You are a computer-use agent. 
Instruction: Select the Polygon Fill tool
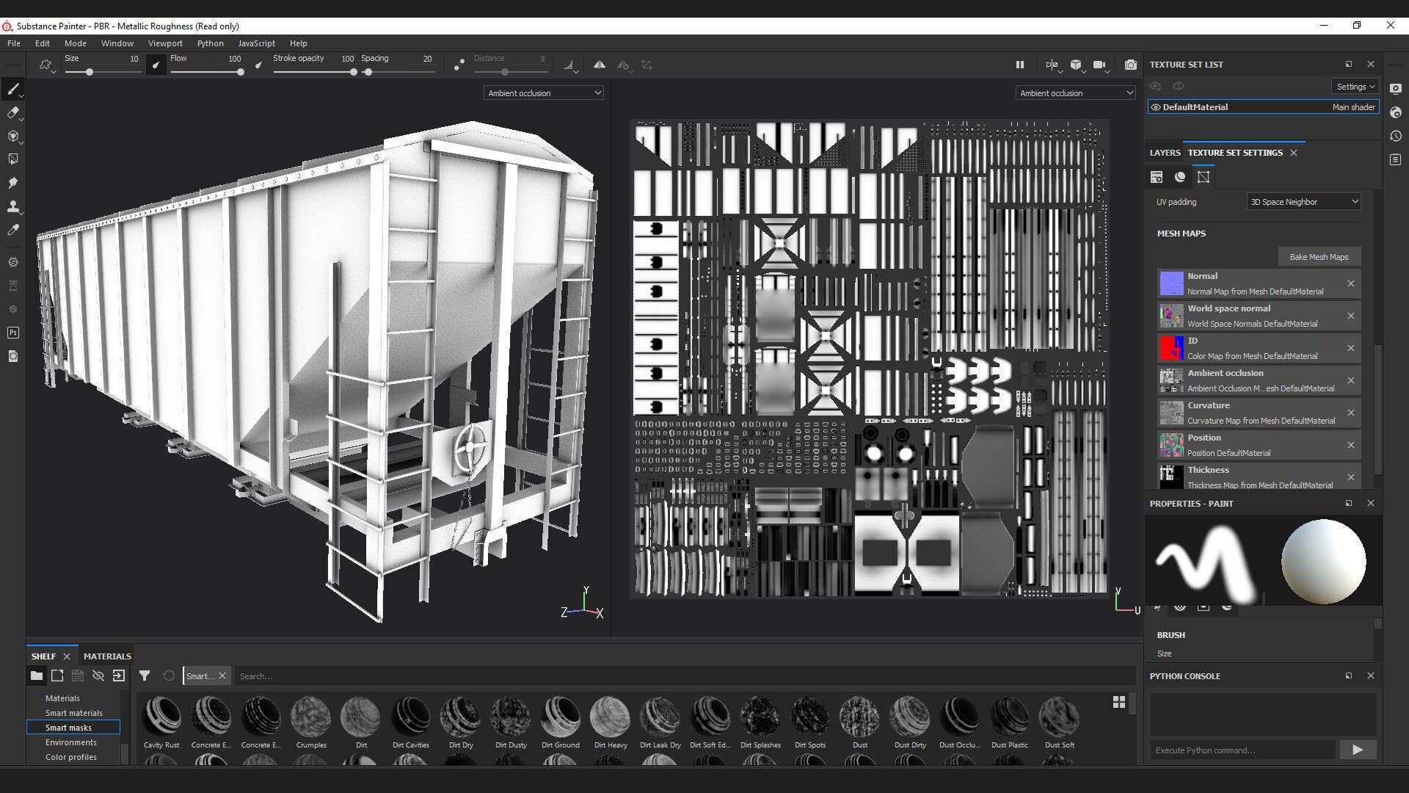[12, 159]
